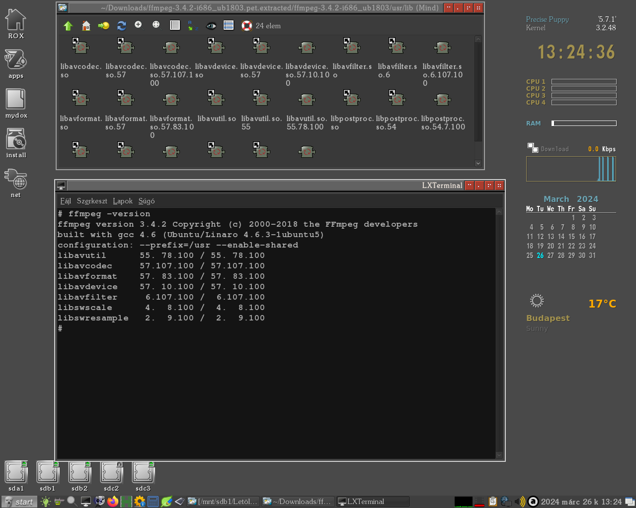Image resolution: width=636 pixels, height=508 pixels.
Task: Go up to parent directory in ROX
Action: point(68,26)
